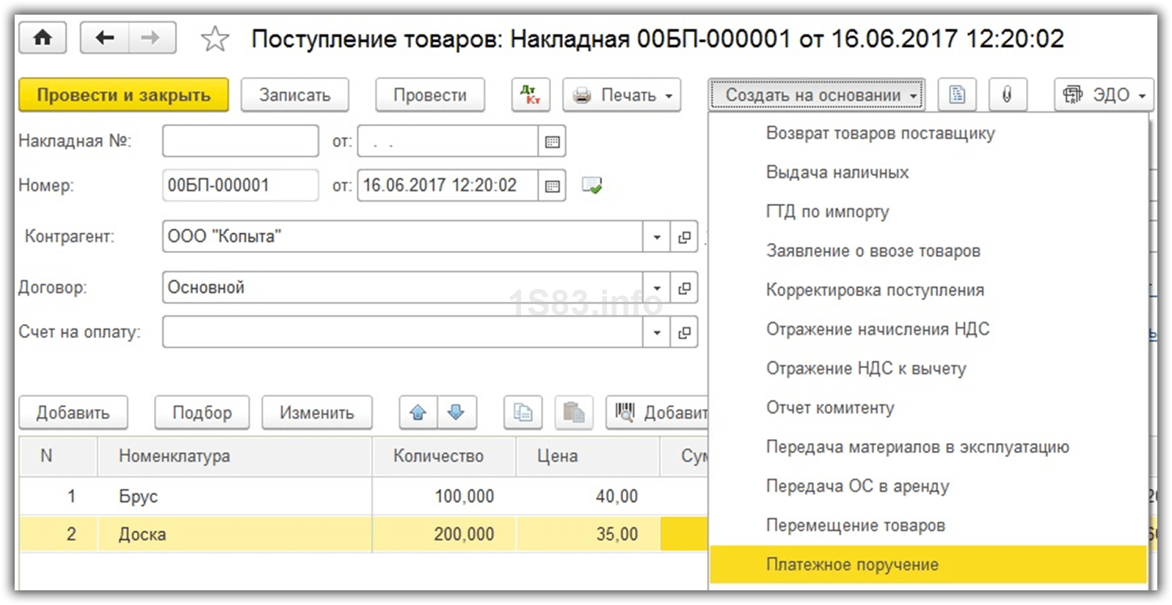The height and width of the screenshot is (605, 1172).
Task: Open the attached files paperclip icon
Action: click(x=1007, y=95)
